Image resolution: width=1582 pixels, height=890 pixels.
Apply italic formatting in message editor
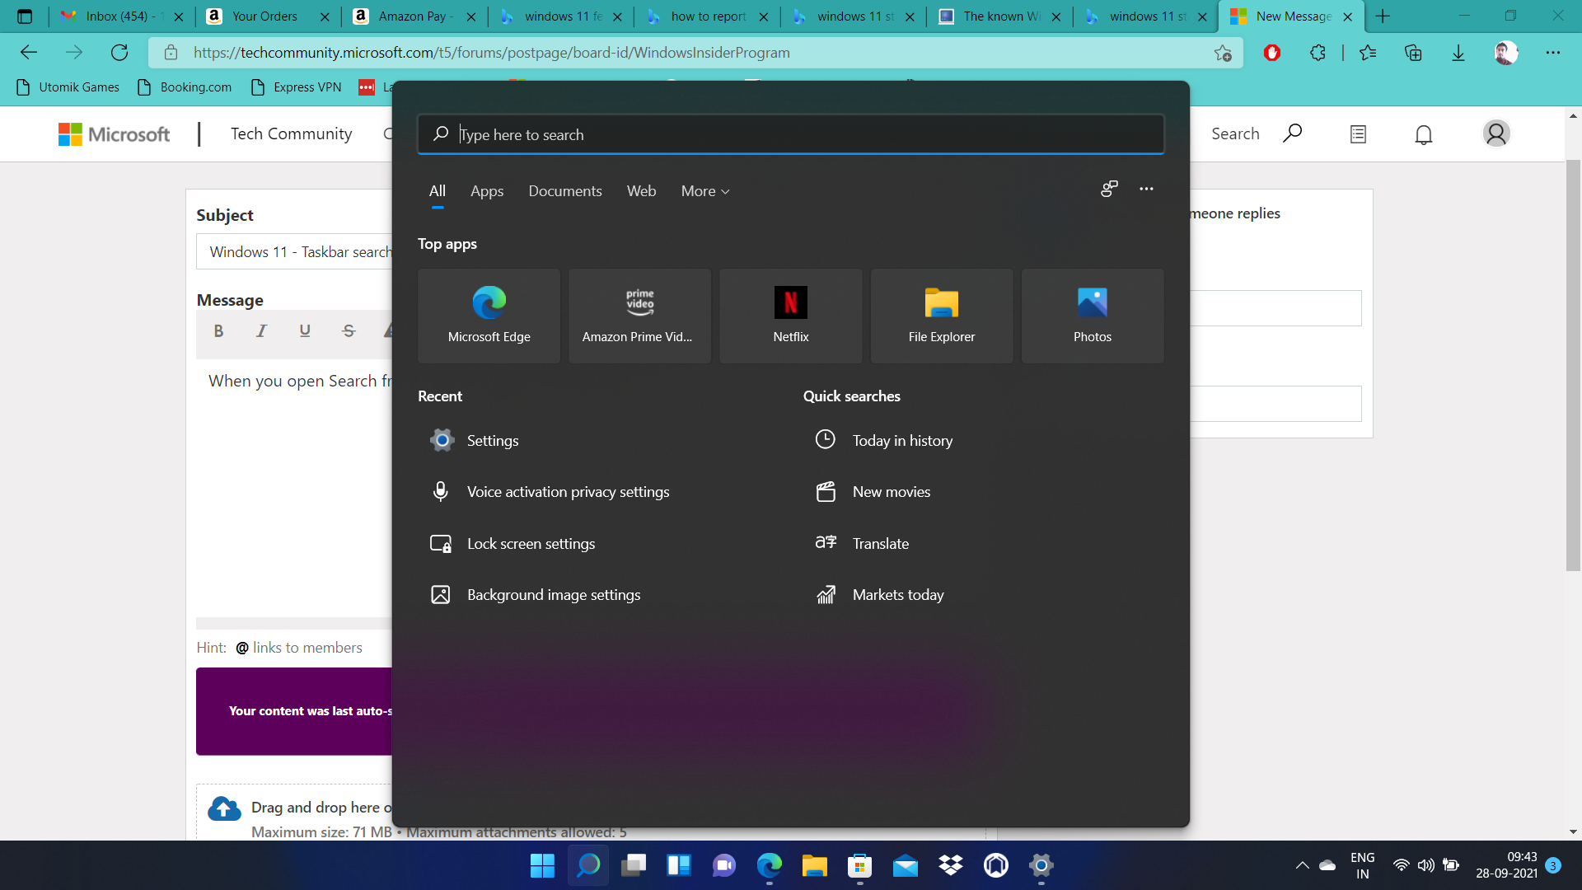261,331
